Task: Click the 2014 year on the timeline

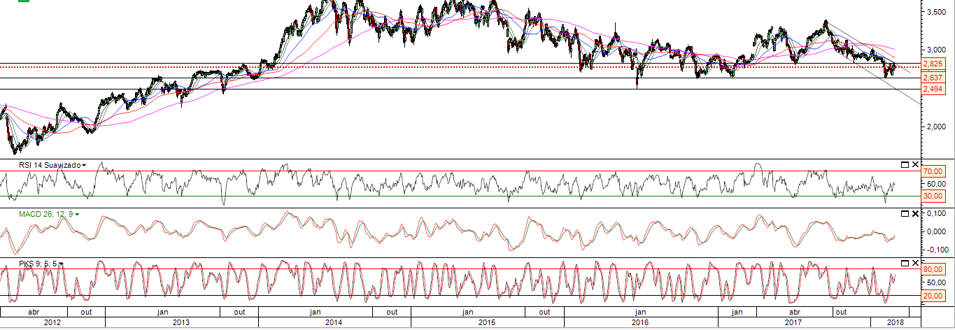Action: point(334,322)
